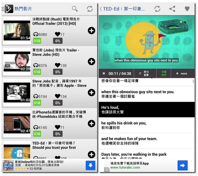Open the Gandhi thumbnail for Apple ad

[17, 93]
